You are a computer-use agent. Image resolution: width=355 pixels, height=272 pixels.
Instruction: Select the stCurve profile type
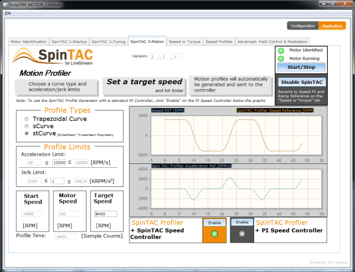[x=26, y=133]
